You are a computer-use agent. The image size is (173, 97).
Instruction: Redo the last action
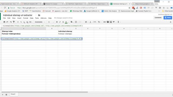[11, 22]
